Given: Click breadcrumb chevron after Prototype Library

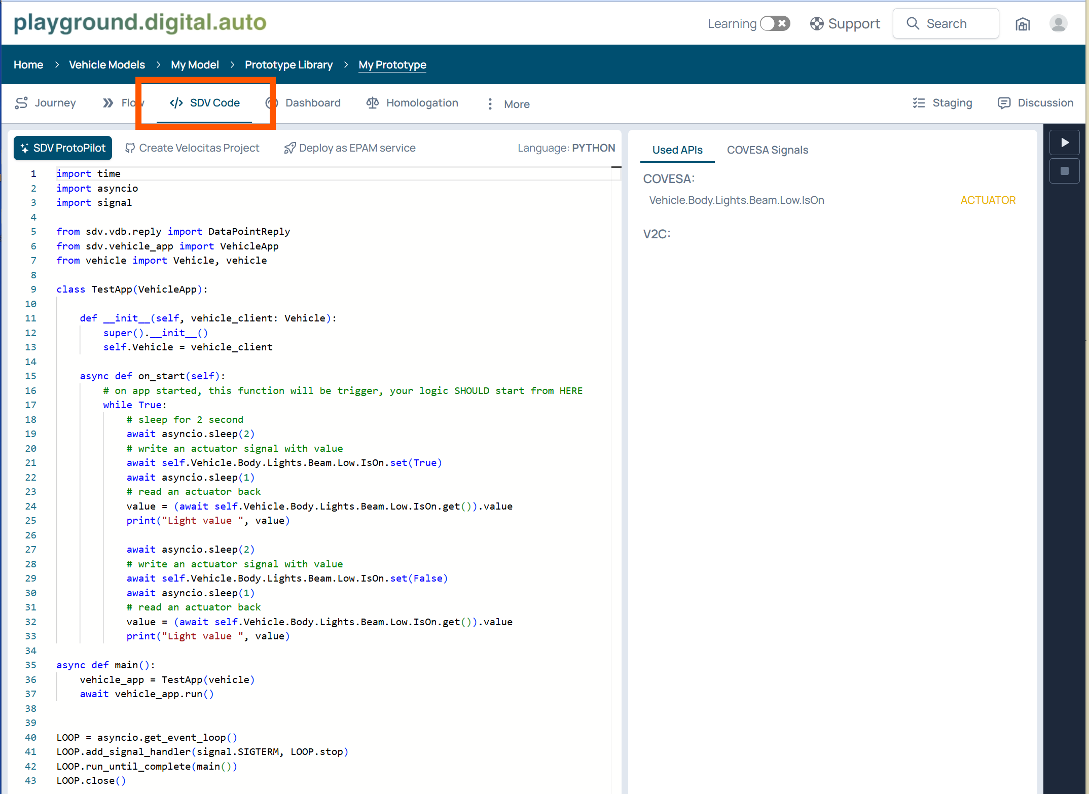Looking at the screenshot, I should pos(346,65).
